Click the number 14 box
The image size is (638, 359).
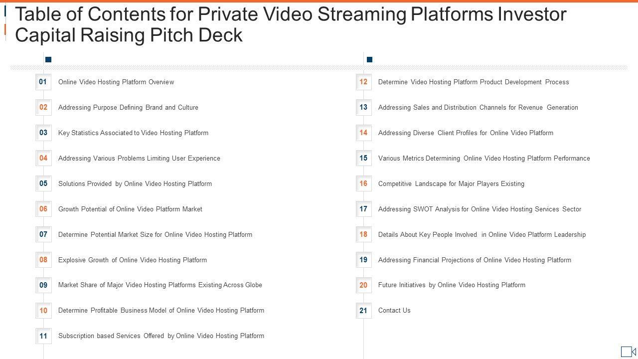(x=363, y=133)
